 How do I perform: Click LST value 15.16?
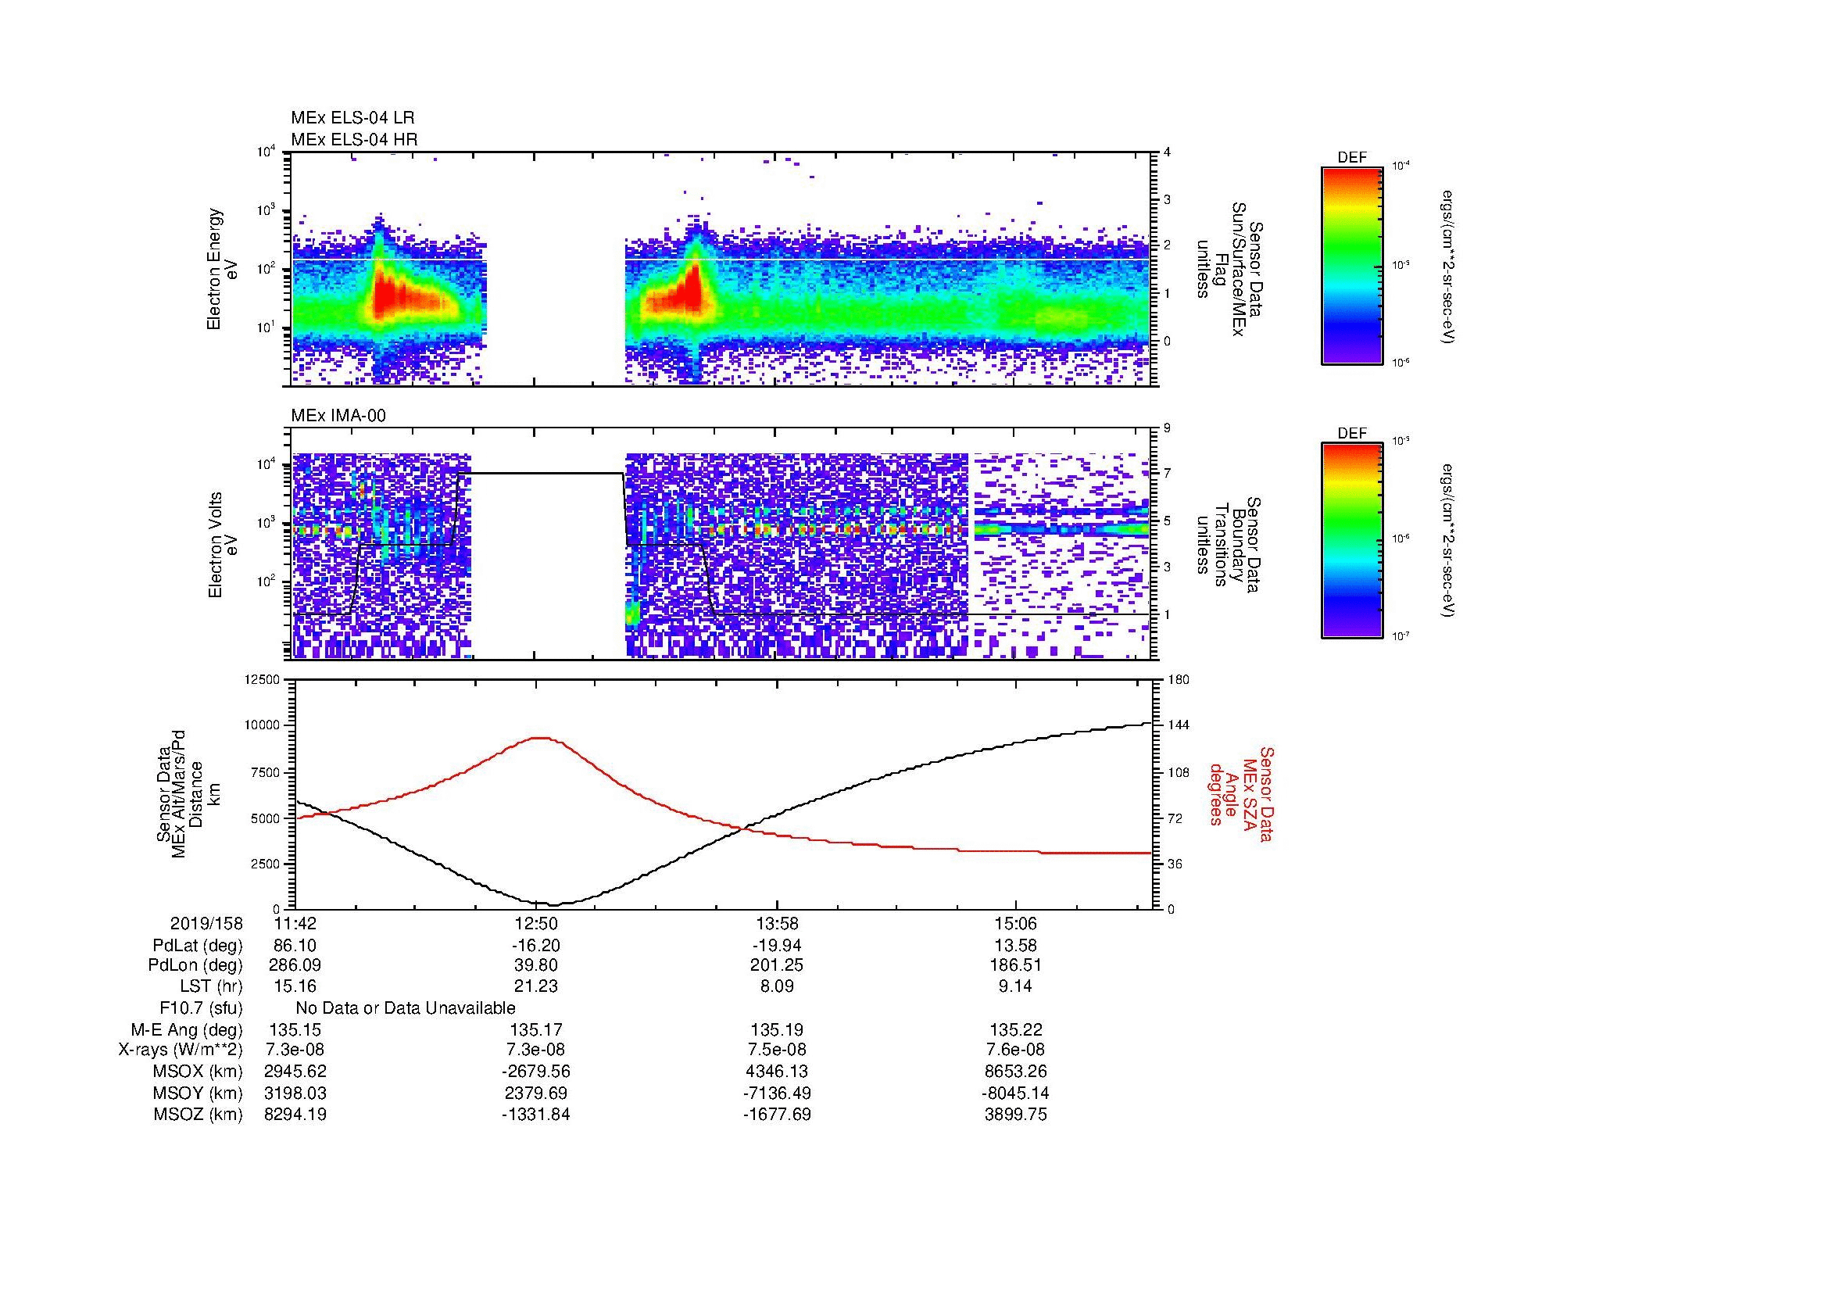(x=295, y=988)
